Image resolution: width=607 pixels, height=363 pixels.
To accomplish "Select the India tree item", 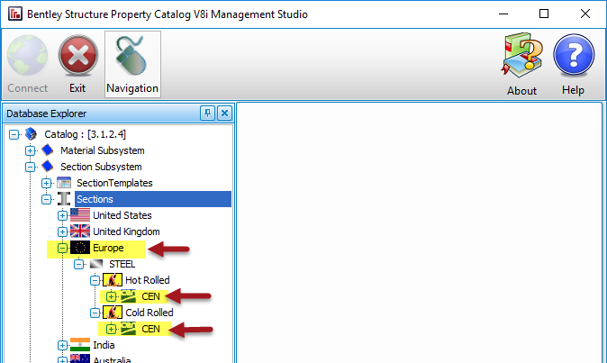I will point(104,345).
